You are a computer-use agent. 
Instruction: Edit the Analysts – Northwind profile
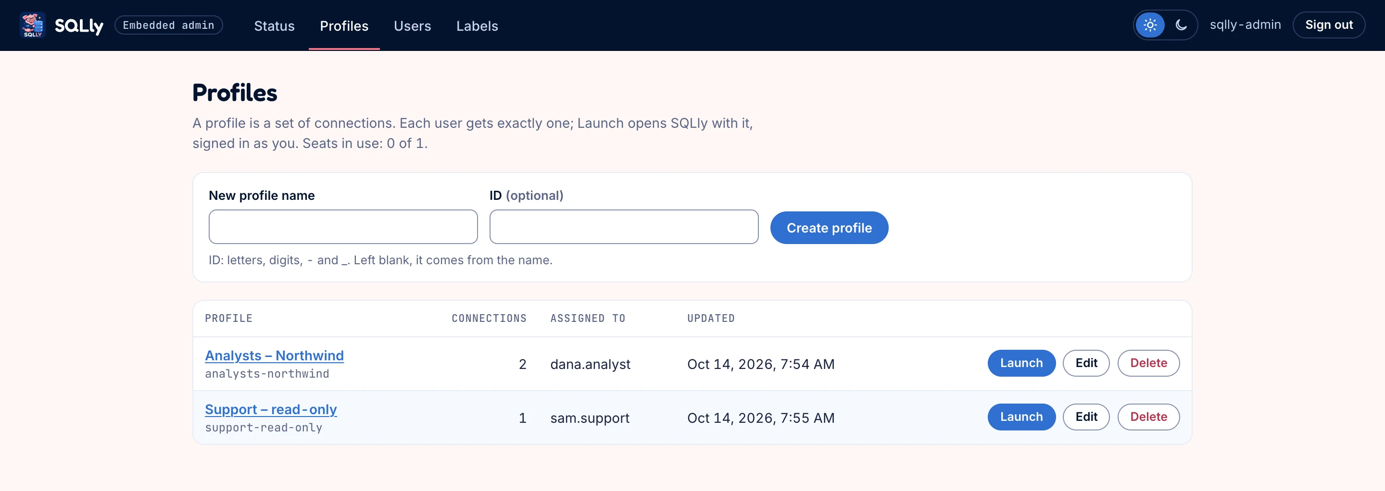click(1086, 363)
